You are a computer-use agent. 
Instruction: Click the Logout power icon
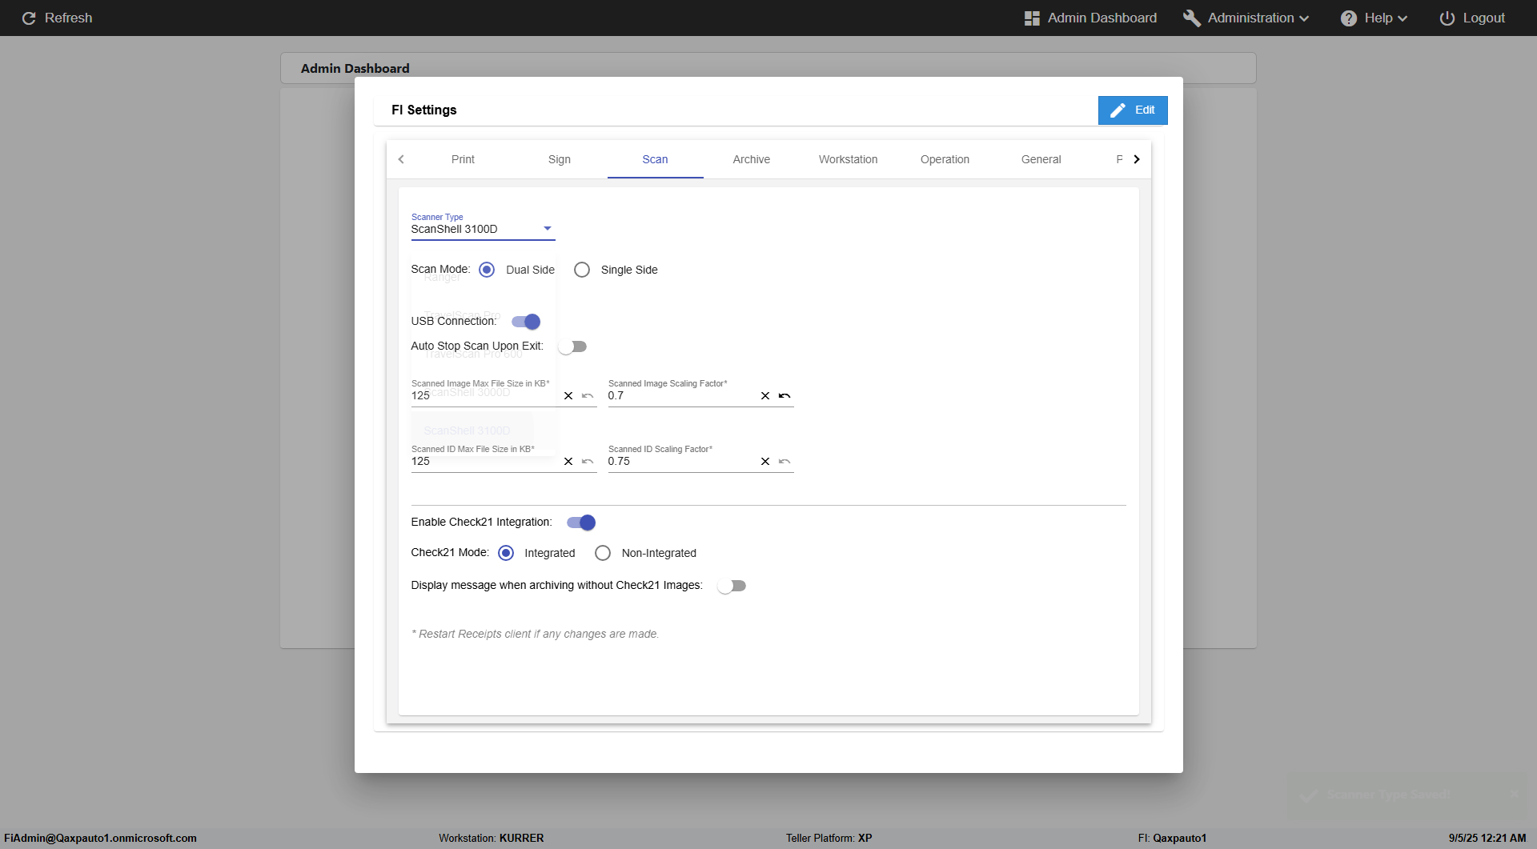coord(1447,18)
